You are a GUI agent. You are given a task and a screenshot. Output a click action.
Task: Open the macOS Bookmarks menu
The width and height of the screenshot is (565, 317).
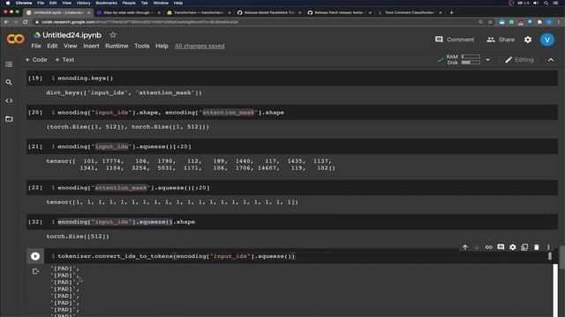click(x=106, y=3)
